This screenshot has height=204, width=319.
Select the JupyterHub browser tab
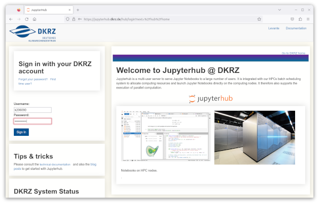pyautogui.click(x=49, y=10)
